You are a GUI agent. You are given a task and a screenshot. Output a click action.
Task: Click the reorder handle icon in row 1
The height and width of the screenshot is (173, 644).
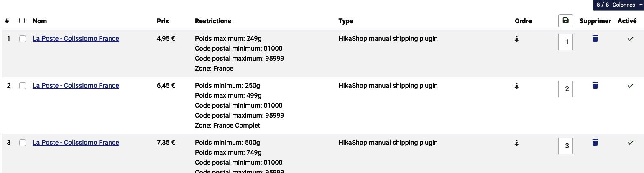(x=517, y=39)
